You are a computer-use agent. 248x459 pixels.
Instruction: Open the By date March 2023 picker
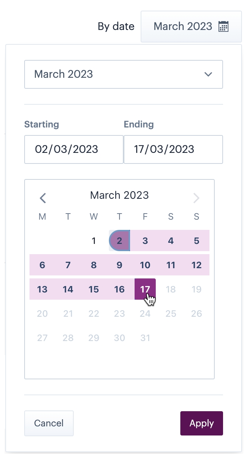coord(183,27)
